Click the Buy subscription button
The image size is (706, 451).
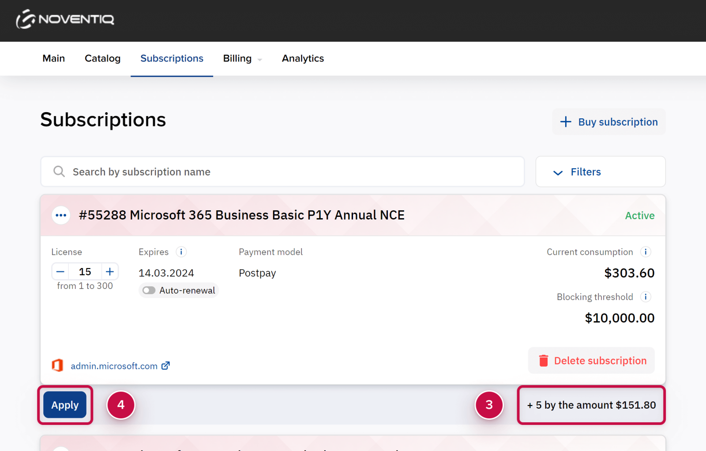coord(608,122)
